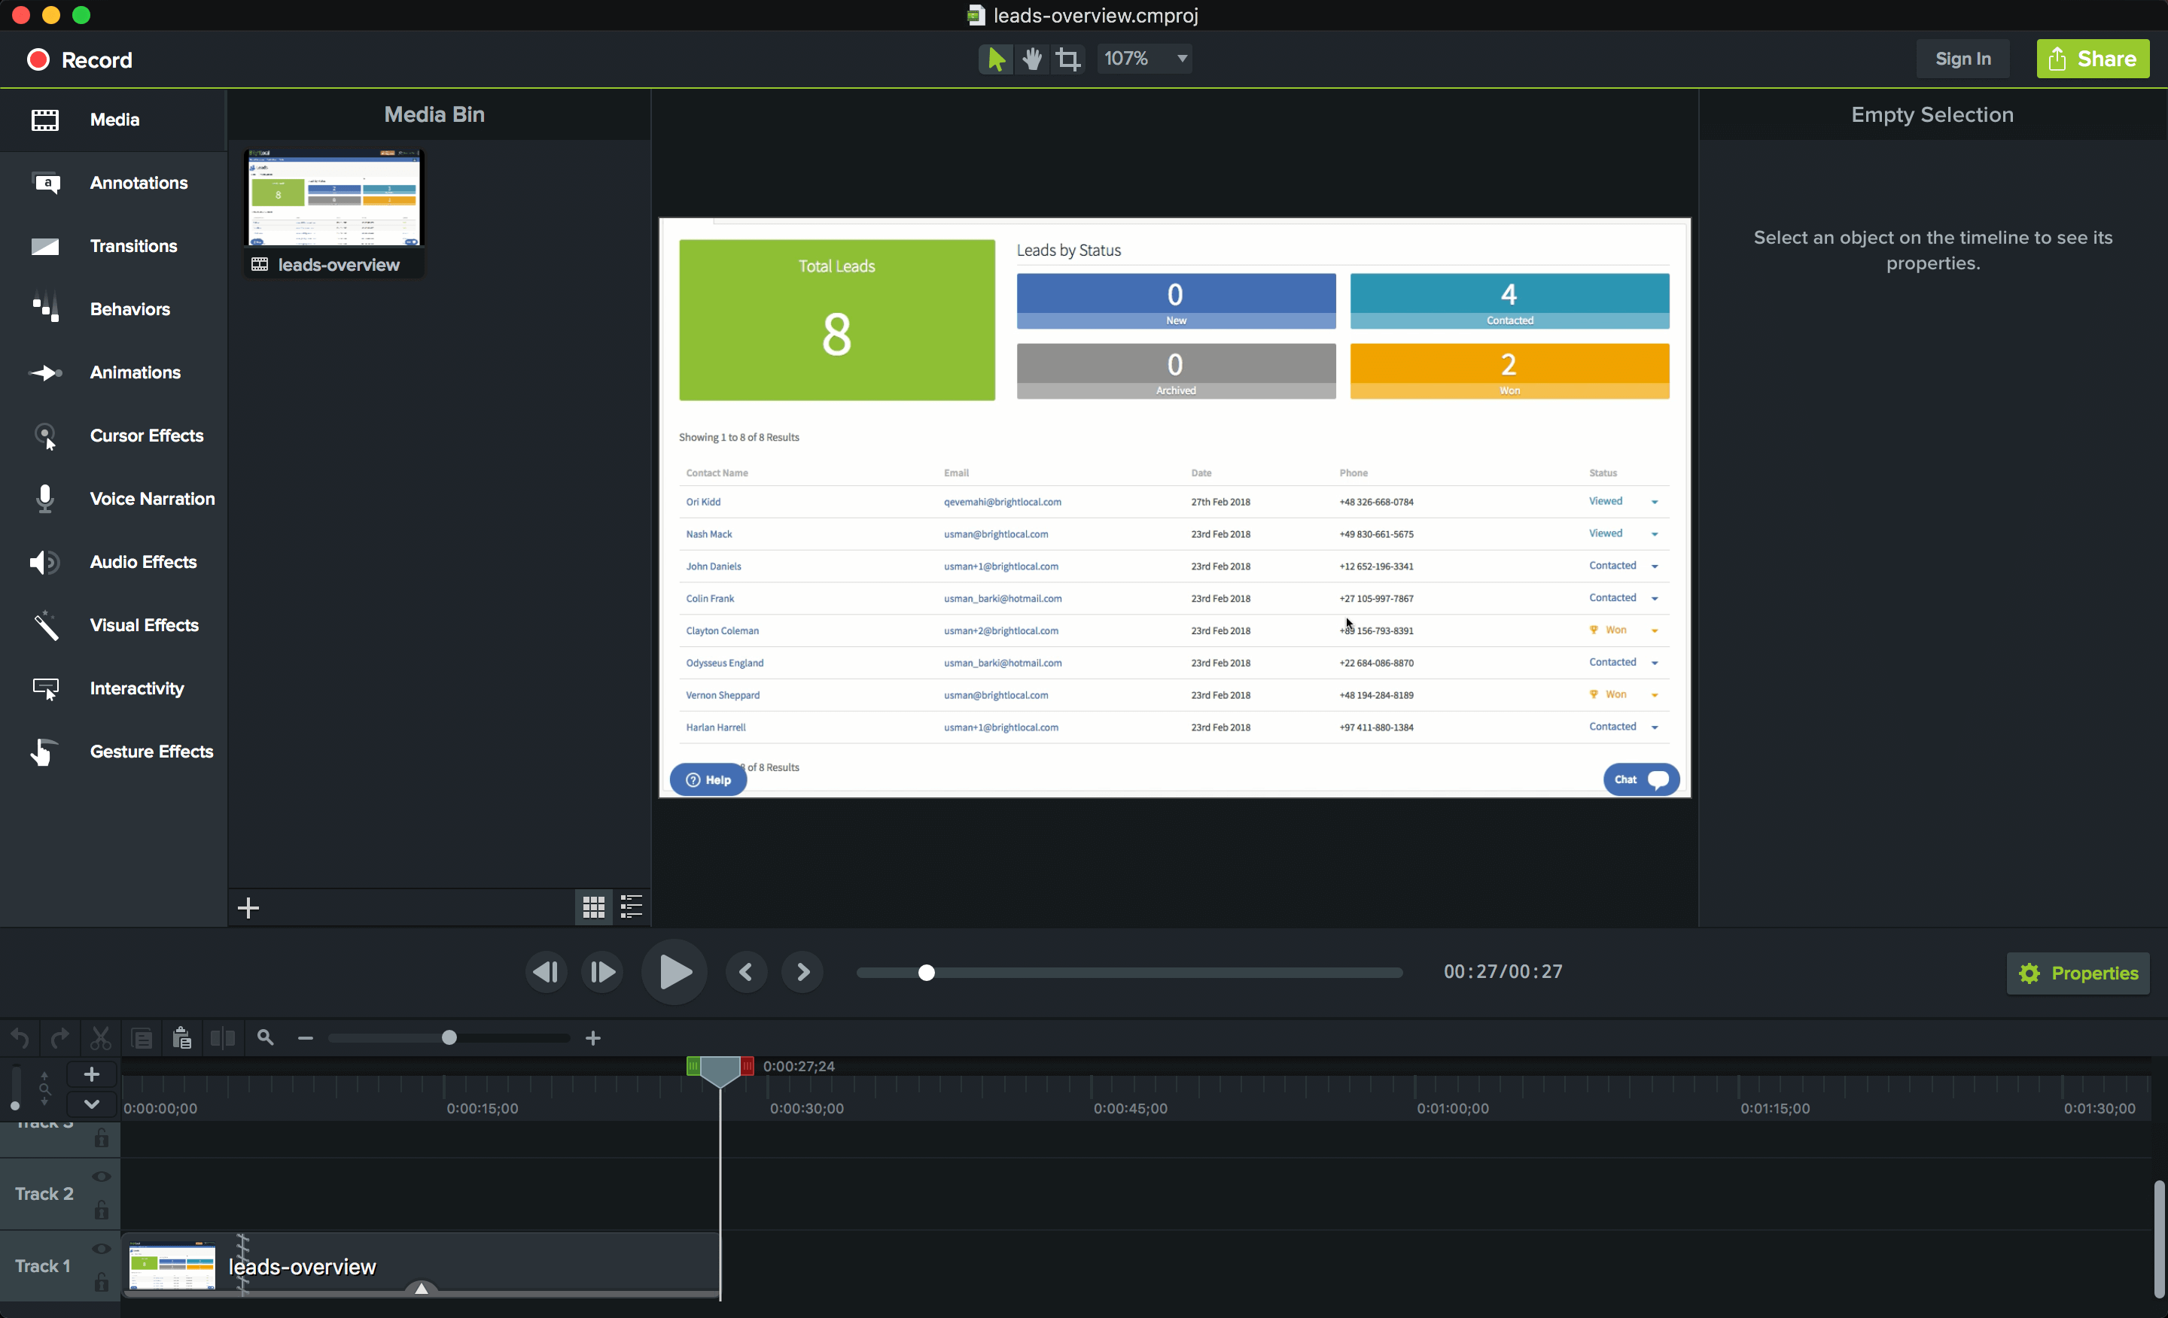The height and width of the screenshot is (1318, 2168).
Task: Expand zoom level dropdown at 107%
Action: tap(1180, 57)
